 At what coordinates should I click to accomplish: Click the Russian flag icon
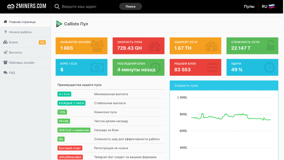tap(272, 6)
